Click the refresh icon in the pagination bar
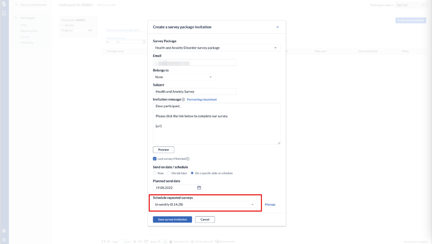Image resolution: width=432 pixels, height=244 pixels. (146, 241)
